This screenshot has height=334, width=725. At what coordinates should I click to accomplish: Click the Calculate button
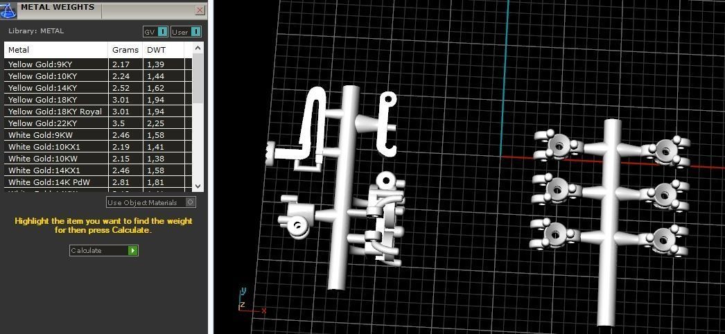[103, 250]
